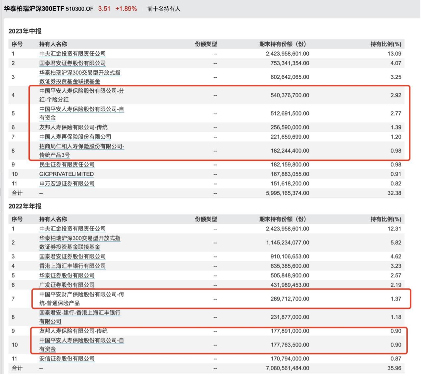Open 国泰君安证券股份有限公司 link in 2022年年报 table
This screenshot has width=422, height=375.
point(72,257)
